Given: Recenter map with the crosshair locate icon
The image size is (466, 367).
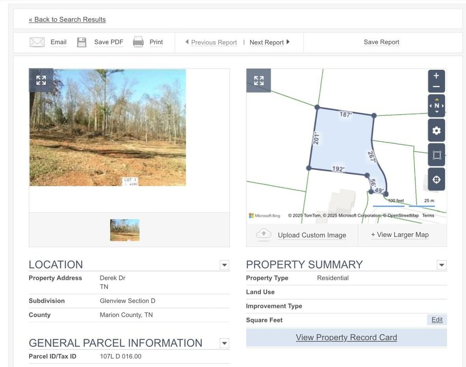Looking at the screenshot, I should pos(436,180).
